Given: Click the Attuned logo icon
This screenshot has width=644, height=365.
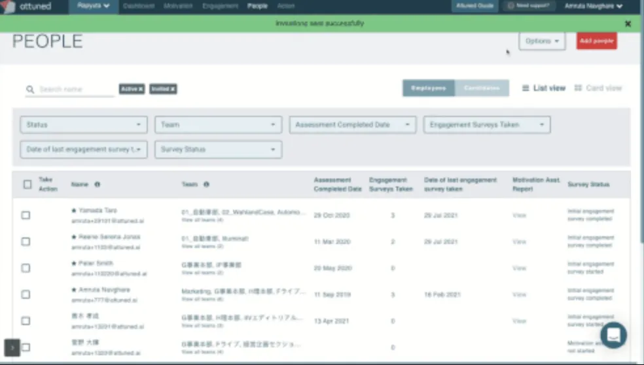Looking at the screenshot, I should (x=9, y=7).
